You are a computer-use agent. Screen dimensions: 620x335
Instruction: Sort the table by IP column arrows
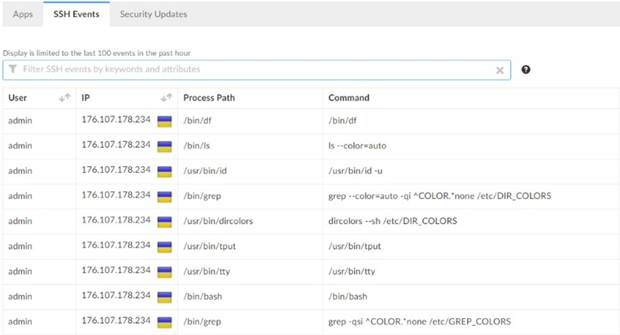(166, 98)
